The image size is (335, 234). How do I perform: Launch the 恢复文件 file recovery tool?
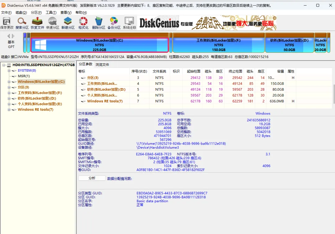[38, 23]
